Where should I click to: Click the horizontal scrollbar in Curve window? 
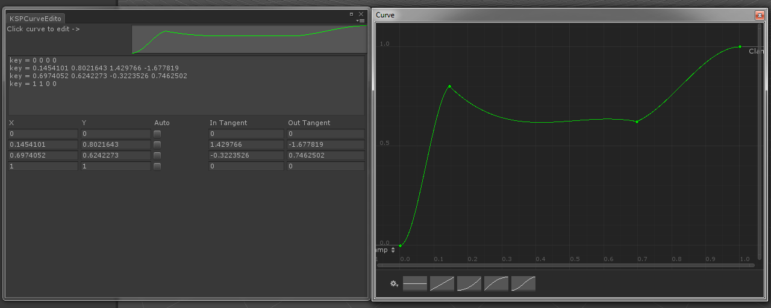565,265
